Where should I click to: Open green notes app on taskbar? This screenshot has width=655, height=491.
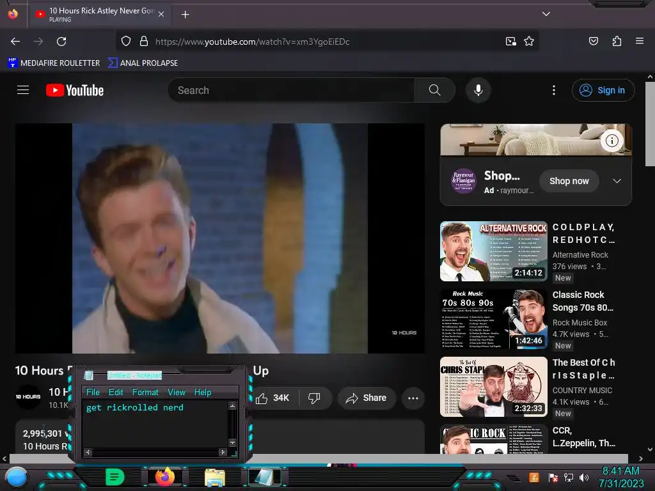click(115, 477)
